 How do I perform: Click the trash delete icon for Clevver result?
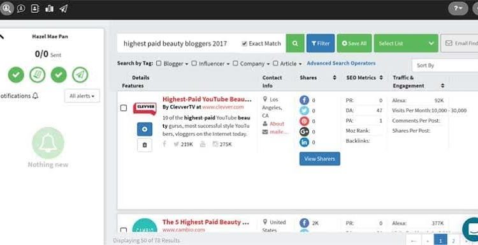(145, 145)
